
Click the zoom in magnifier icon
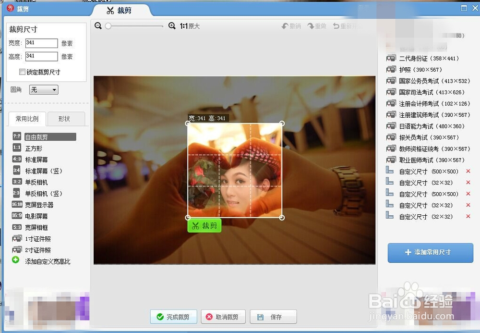[172, 26]
